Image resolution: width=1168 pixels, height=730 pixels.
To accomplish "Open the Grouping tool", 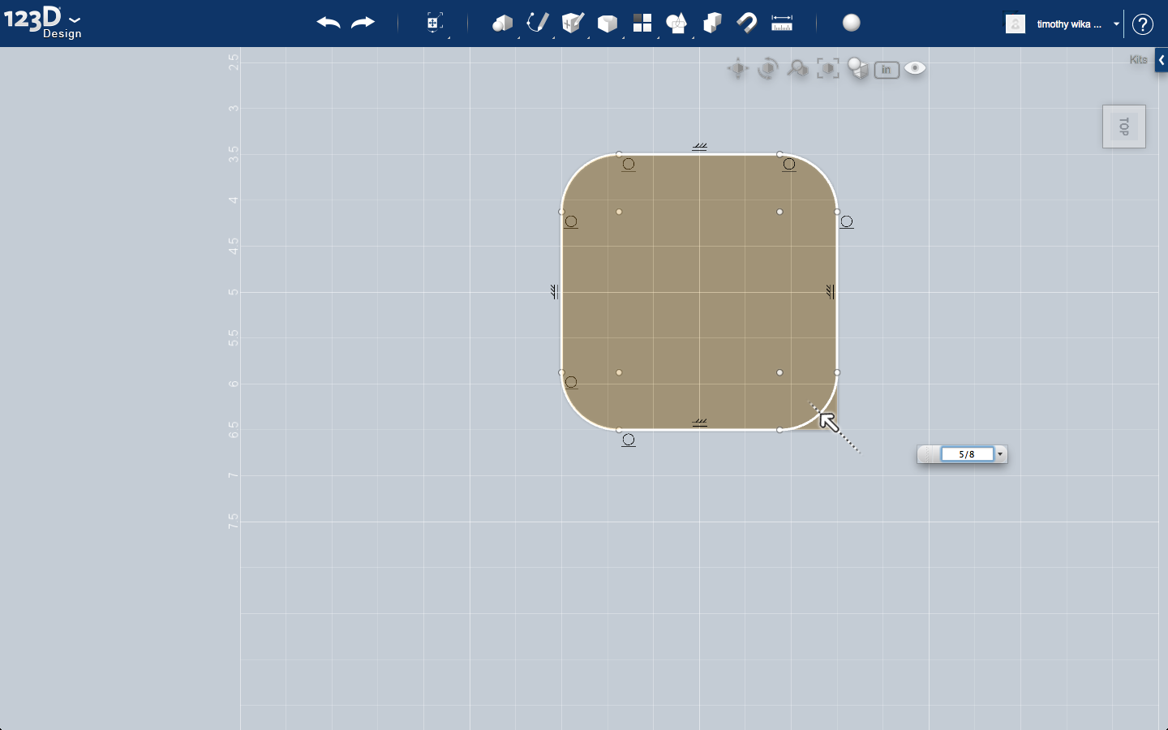I will 676,23.
